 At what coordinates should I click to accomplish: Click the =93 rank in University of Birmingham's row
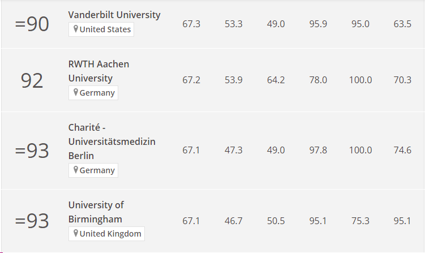click(32, 221)
